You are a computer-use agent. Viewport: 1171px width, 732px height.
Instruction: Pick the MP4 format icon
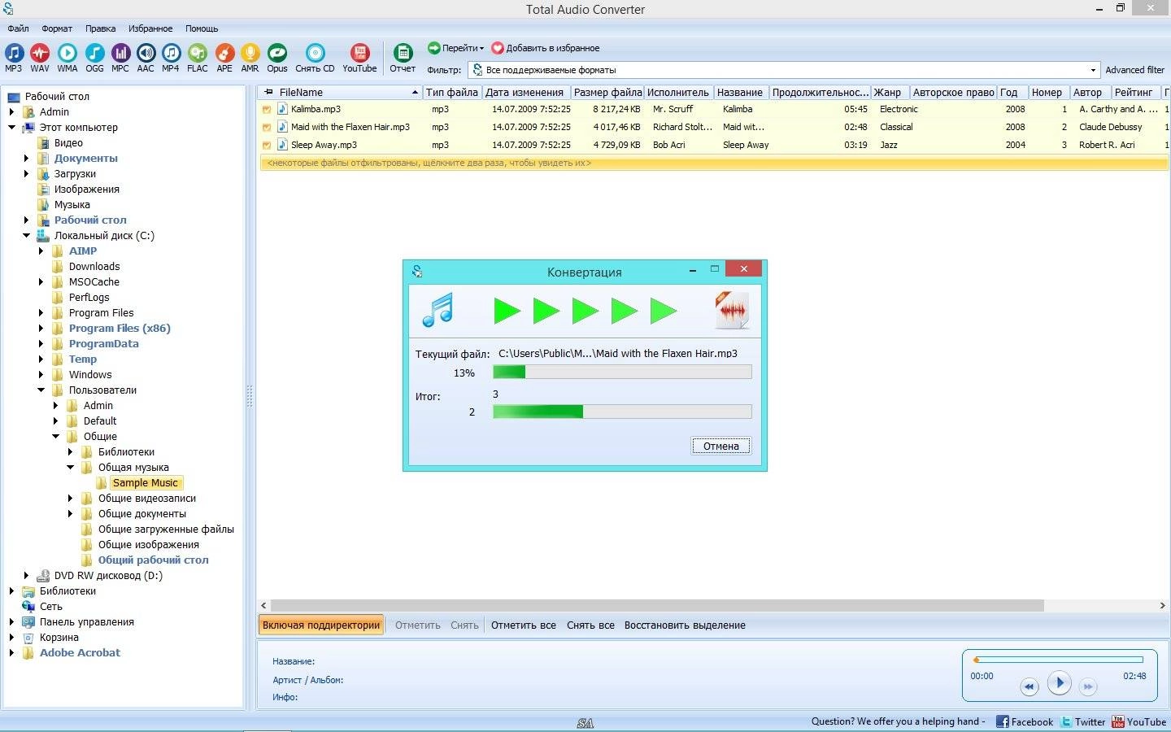[x=171, y=58]
